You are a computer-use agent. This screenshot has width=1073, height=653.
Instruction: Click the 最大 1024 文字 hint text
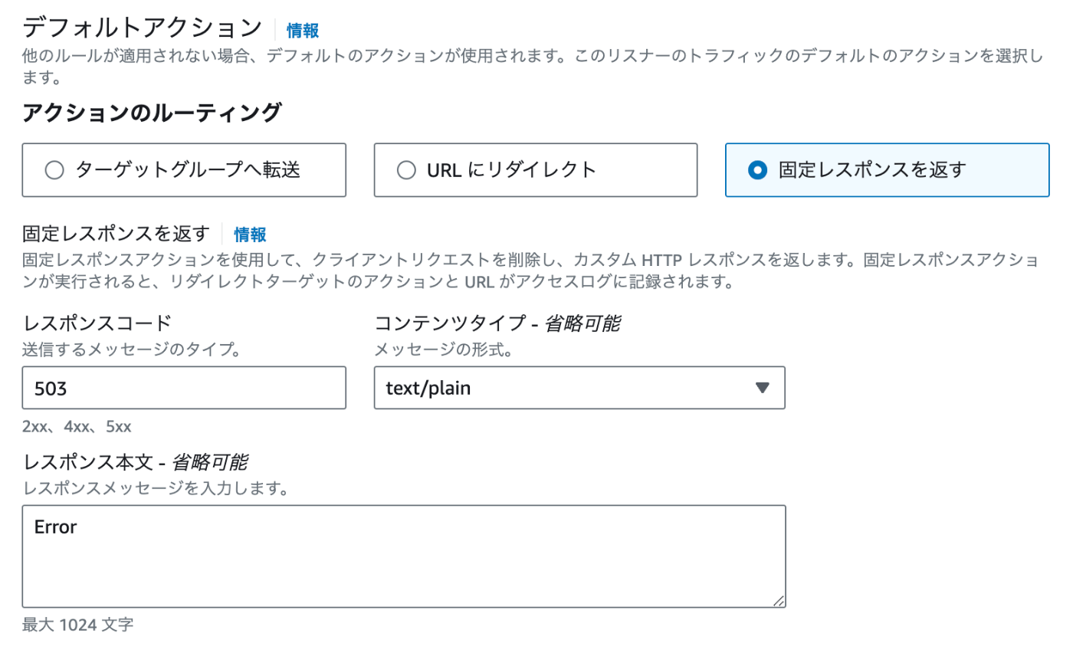click(x=78, y=625)
